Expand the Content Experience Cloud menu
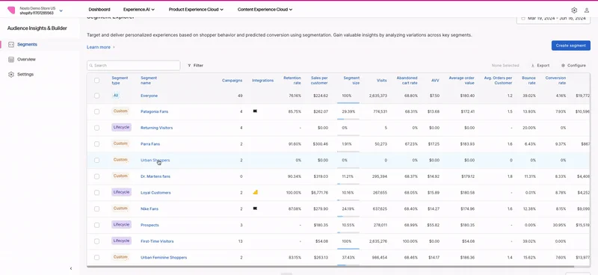 click(x=265, y=10)
